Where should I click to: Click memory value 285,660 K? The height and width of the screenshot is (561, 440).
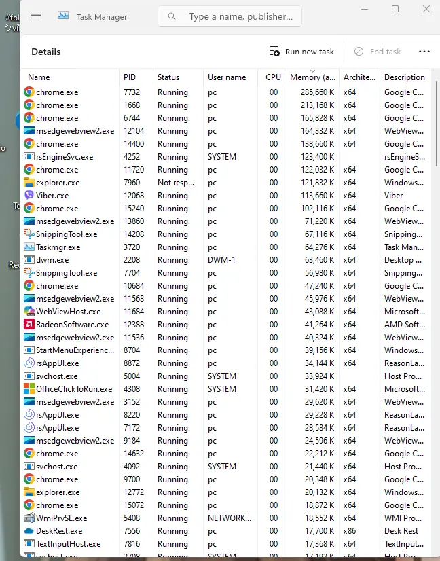317,92
